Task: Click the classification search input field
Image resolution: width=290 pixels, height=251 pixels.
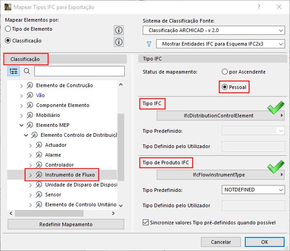Action: click(x=79, y=71)
